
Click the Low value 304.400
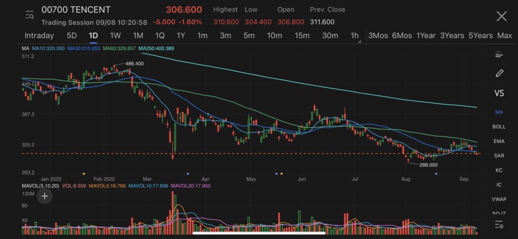pos(258,22)
